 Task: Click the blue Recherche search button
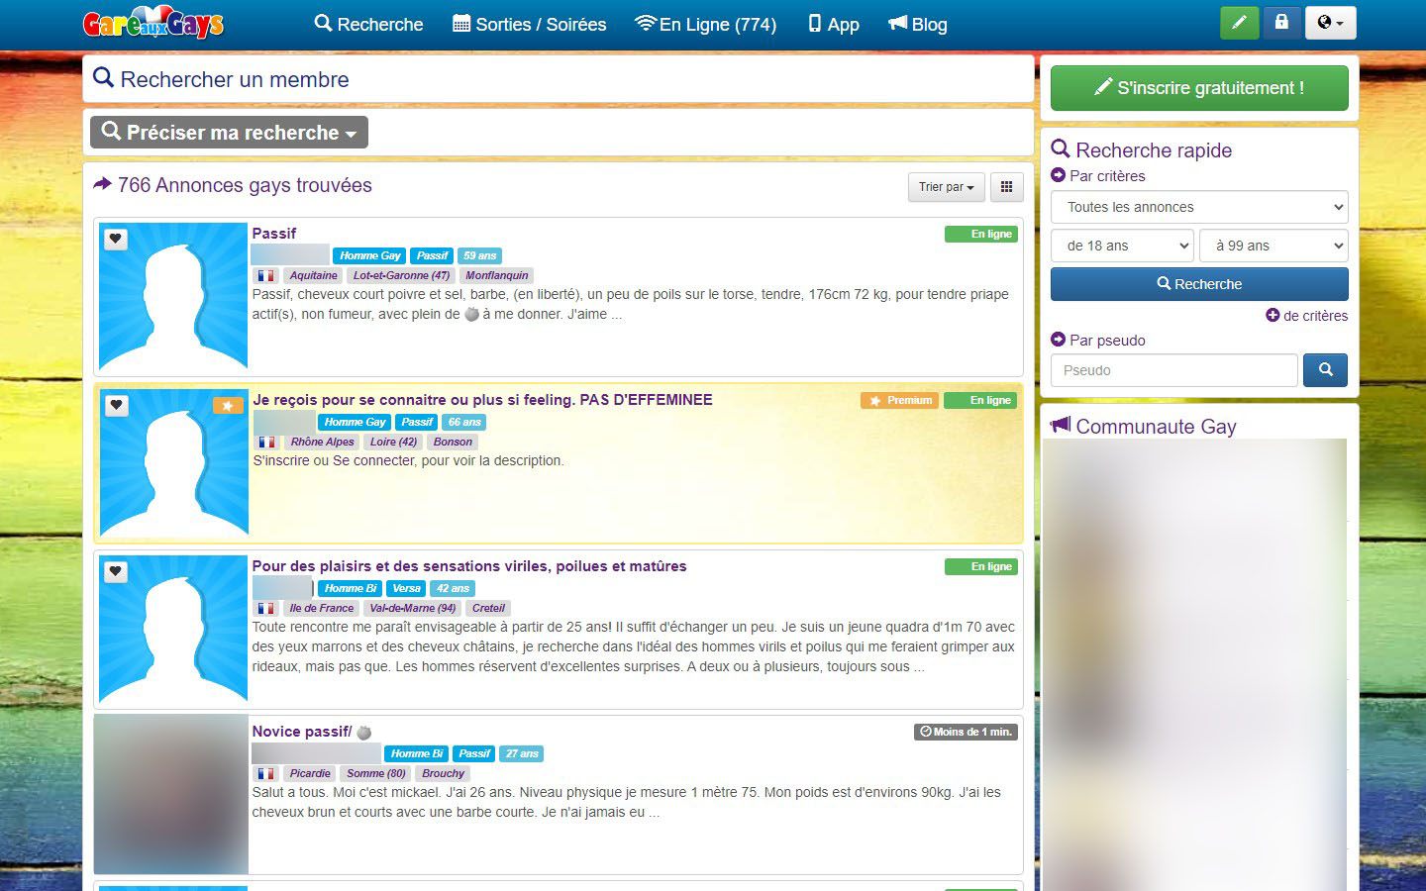coord(1199,284)
